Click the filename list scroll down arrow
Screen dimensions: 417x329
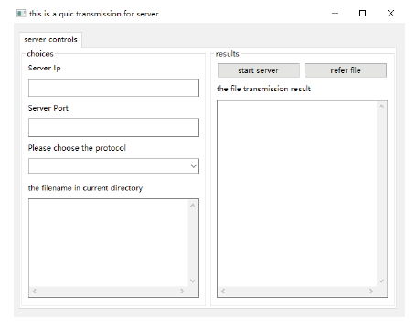192,281
